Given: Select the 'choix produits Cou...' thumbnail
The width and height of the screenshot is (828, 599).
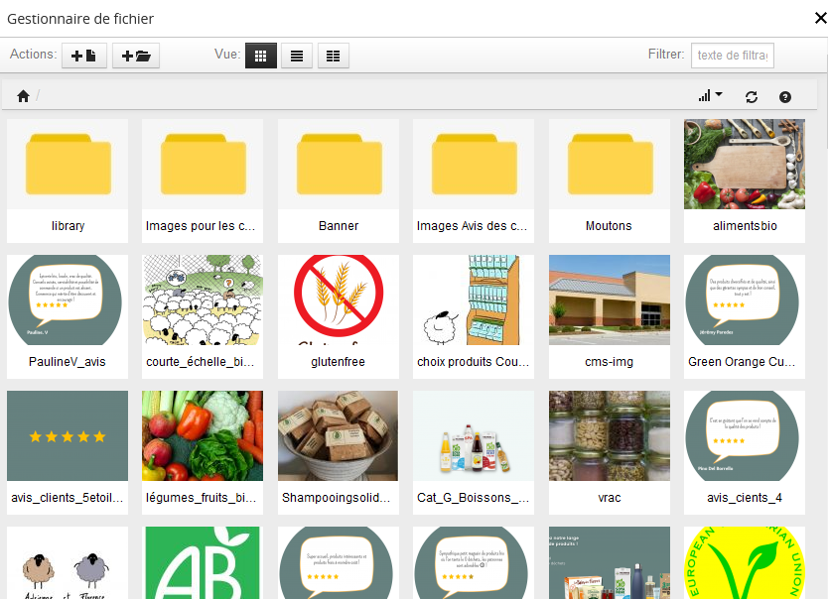Looking at the screenshot, I should [x=474, y=300].
